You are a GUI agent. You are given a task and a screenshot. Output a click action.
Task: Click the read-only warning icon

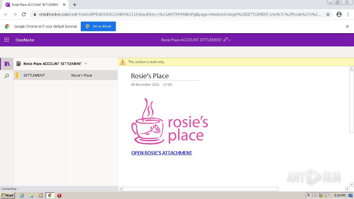click(x=123, y=62)
